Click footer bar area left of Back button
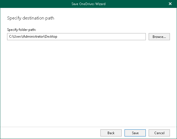 (51, 133)
